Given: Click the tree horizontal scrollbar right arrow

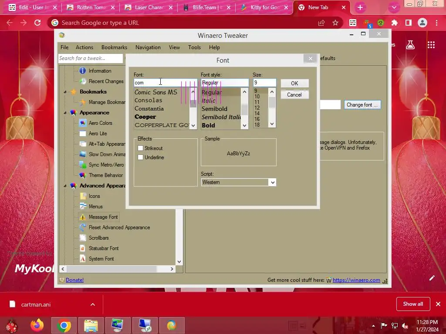Looking at the screenshot, I should (x=172, y=269).
